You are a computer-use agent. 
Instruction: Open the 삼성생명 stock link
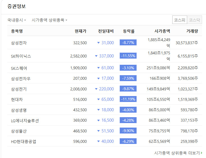(x=19, y=110)
